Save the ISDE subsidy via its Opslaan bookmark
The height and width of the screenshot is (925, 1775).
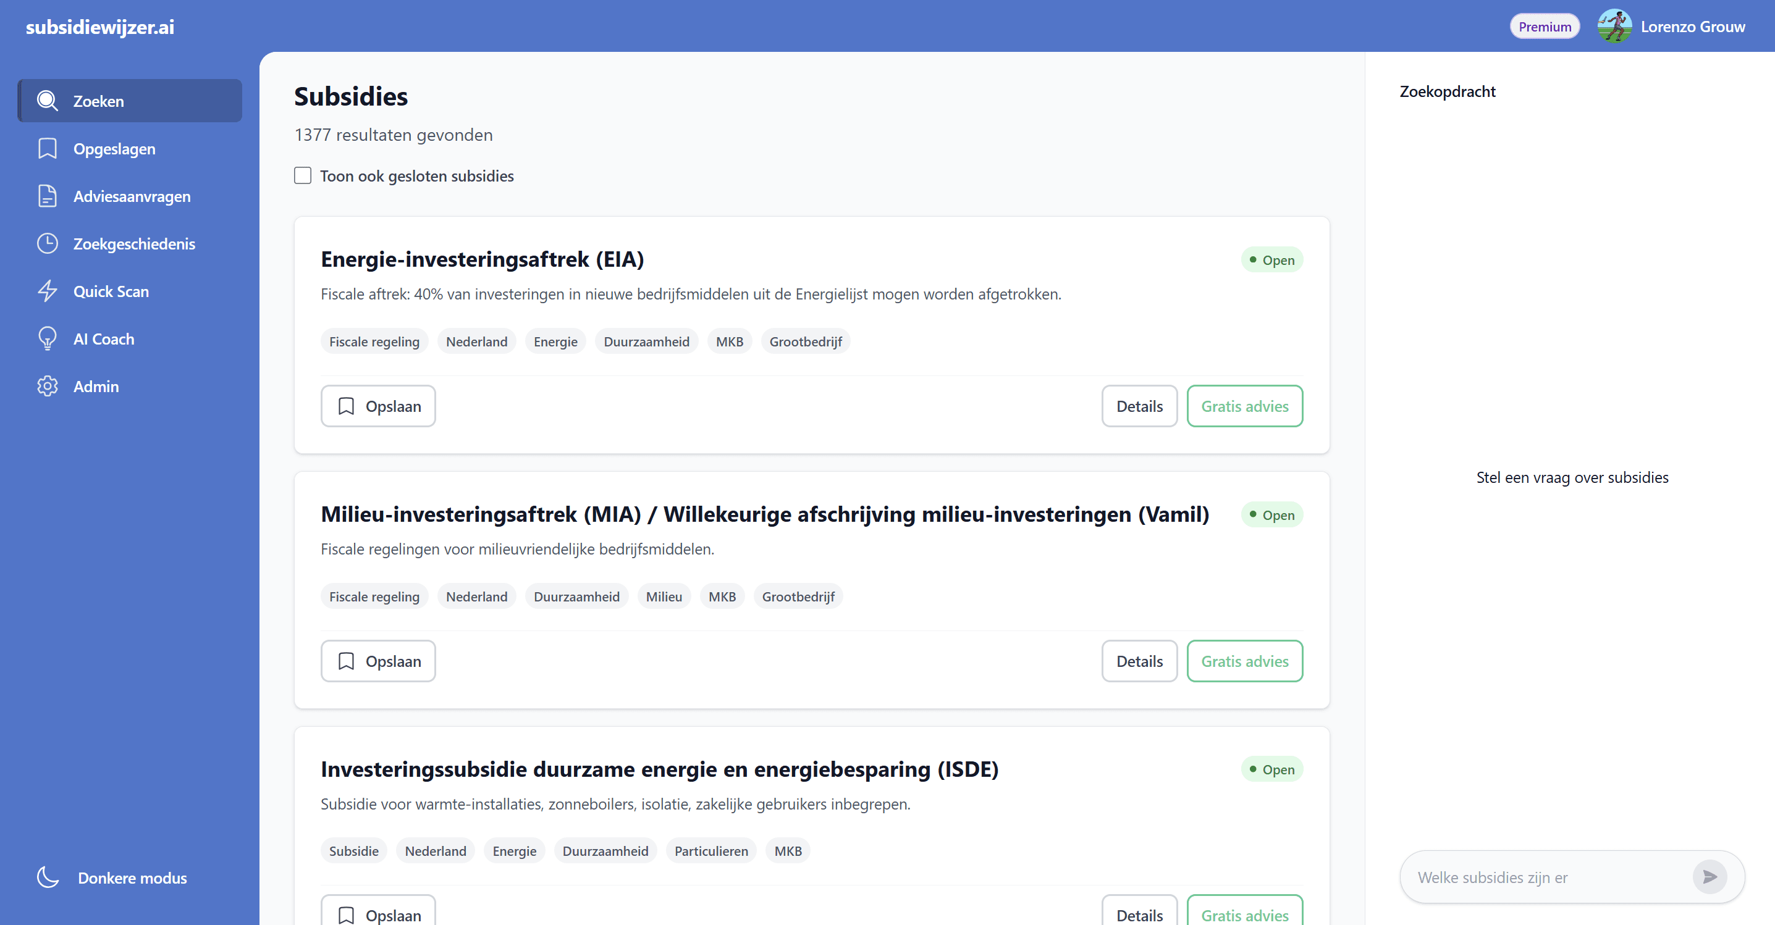coord(377,915)
